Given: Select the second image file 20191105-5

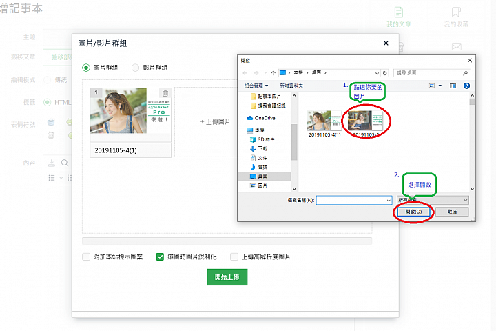Looking at the screenshot, I should tap(365, 124).
